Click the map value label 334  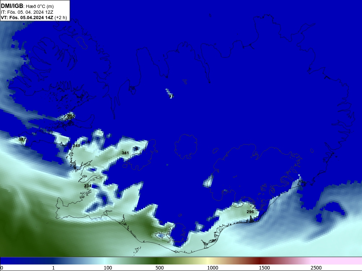coord(88,186)
